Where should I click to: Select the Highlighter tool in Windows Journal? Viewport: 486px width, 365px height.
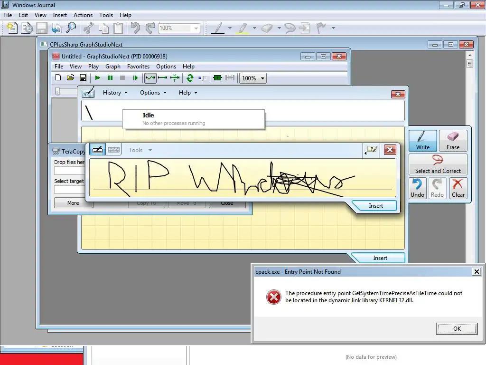point(243,28)
